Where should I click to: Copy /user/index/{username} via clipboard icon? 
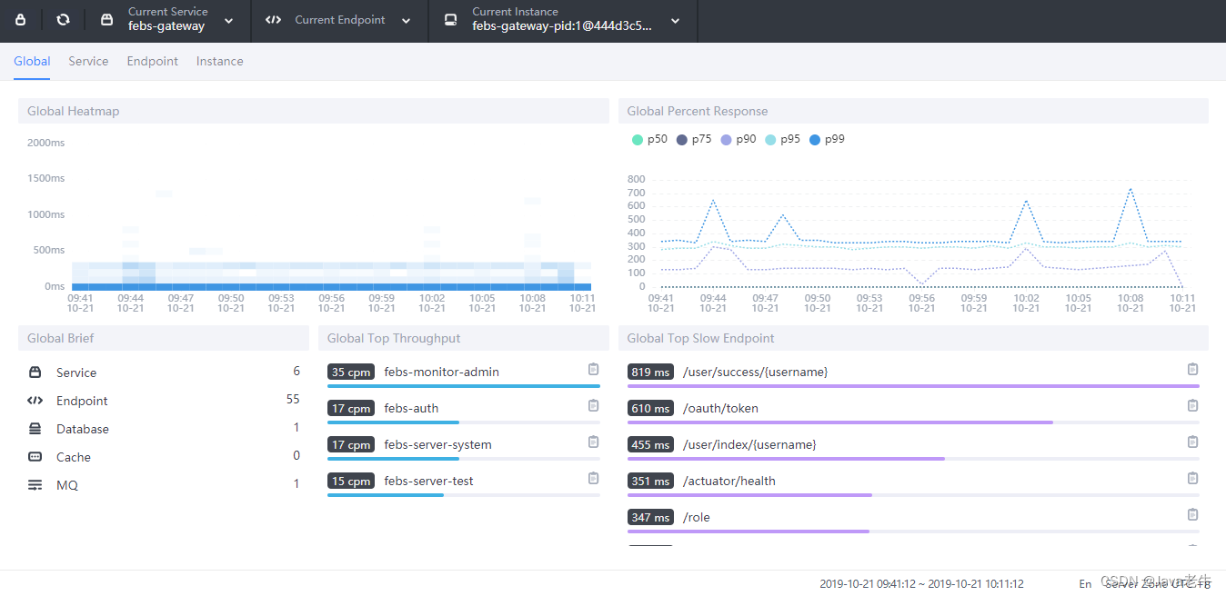(1192, 442)
